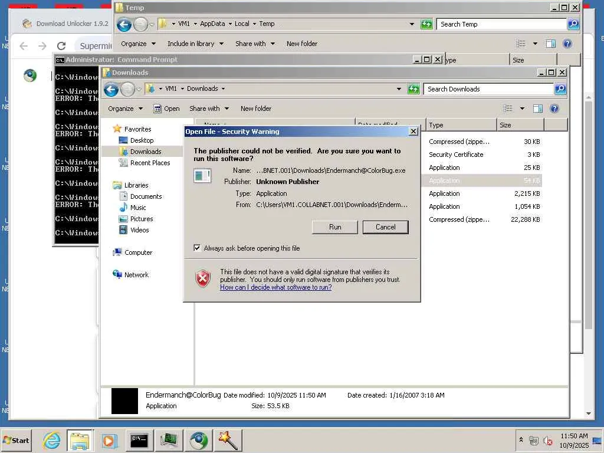The width and height of the screenshot is (604, 453).
Task: Click Cancel in the Security Warning dialog
Action: 385,227
